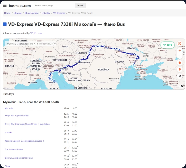Open the Letychiv breadcrumb link
The height and width of the screenshot is (168, 186).
pos(46,13)
